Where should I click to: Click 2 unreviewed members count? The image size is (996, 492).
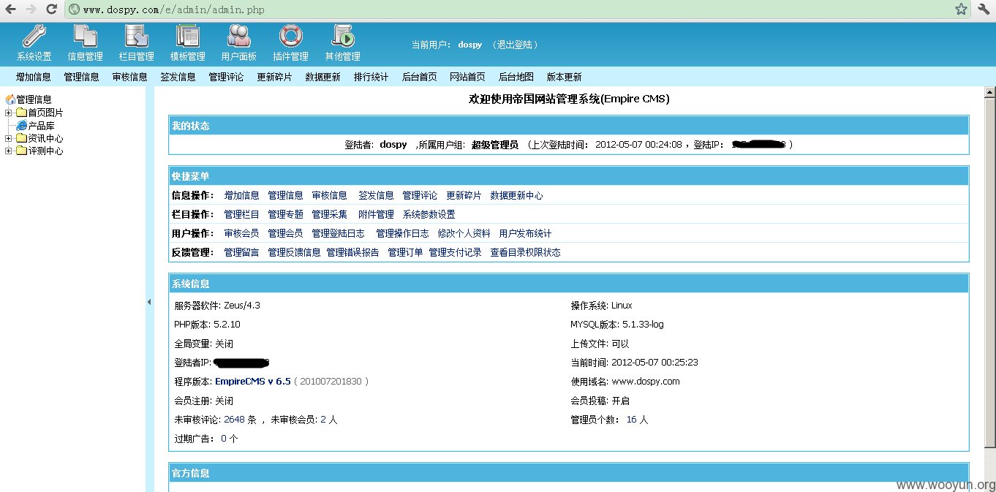[323, 420]
